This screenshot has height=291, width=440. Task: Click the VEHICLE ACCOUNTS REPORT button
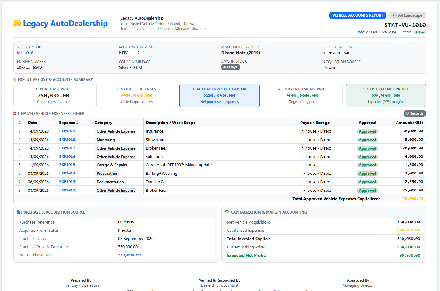[358, 15]
